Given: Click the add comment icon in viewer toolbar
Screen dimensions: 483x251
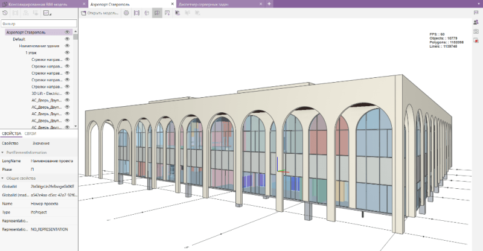Looking at the screenshot, I should [x=167, y=13].
